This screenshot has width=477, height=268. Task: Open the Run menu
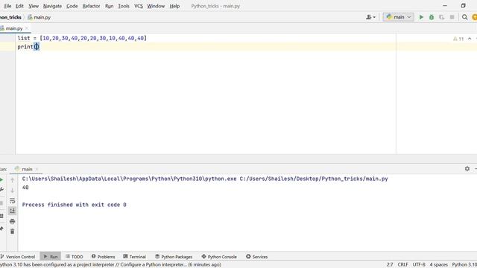tap(110, 6)
